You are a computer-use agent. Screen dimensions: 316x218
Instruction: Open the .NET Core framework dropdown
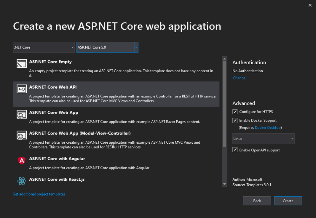click(x=44, y=47)
